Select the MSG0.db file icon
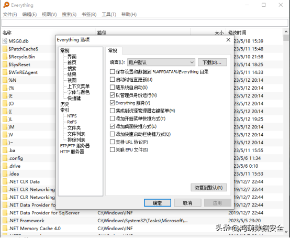 pyautogui.click(x=5, y=41)
